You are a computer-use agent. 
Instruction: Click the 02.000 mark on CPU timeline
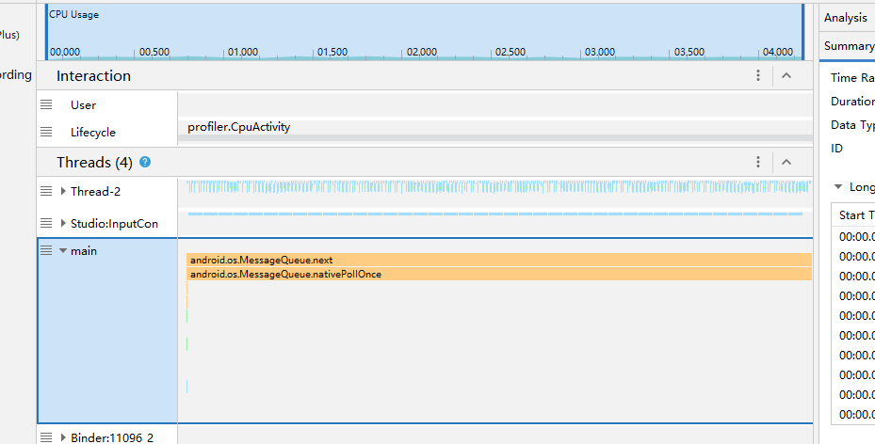point(422,52)
